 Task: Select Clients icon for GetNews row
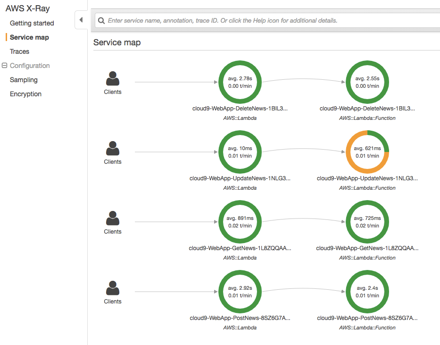click(x=113, y=218)
